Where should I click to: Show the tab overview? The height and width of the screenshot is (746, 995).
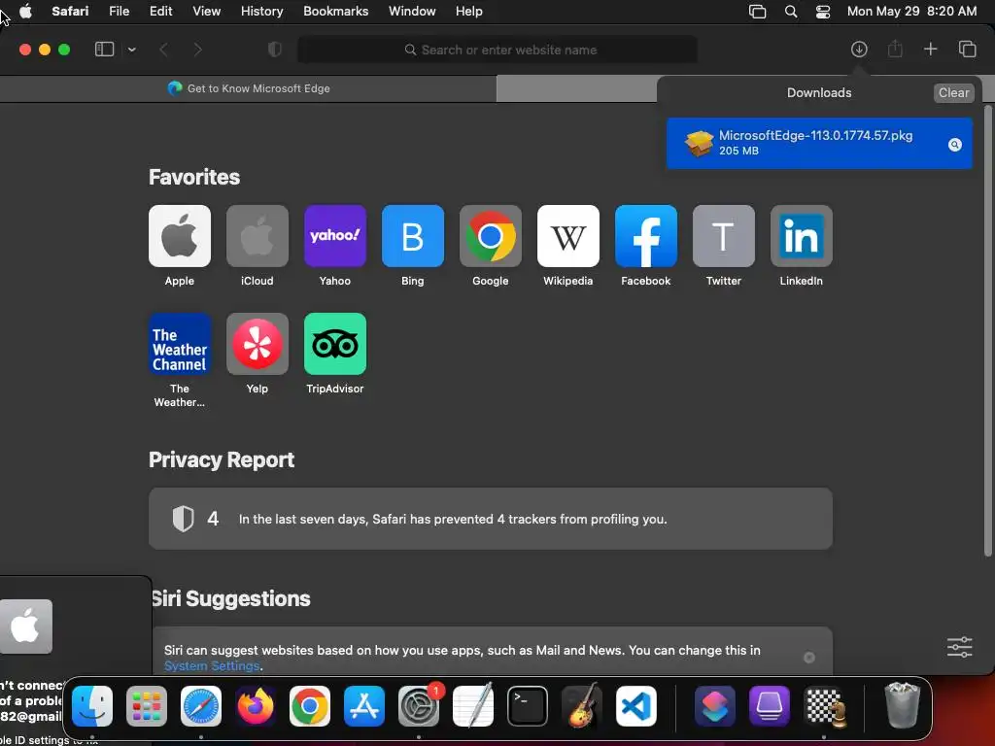tap(967, 49)
